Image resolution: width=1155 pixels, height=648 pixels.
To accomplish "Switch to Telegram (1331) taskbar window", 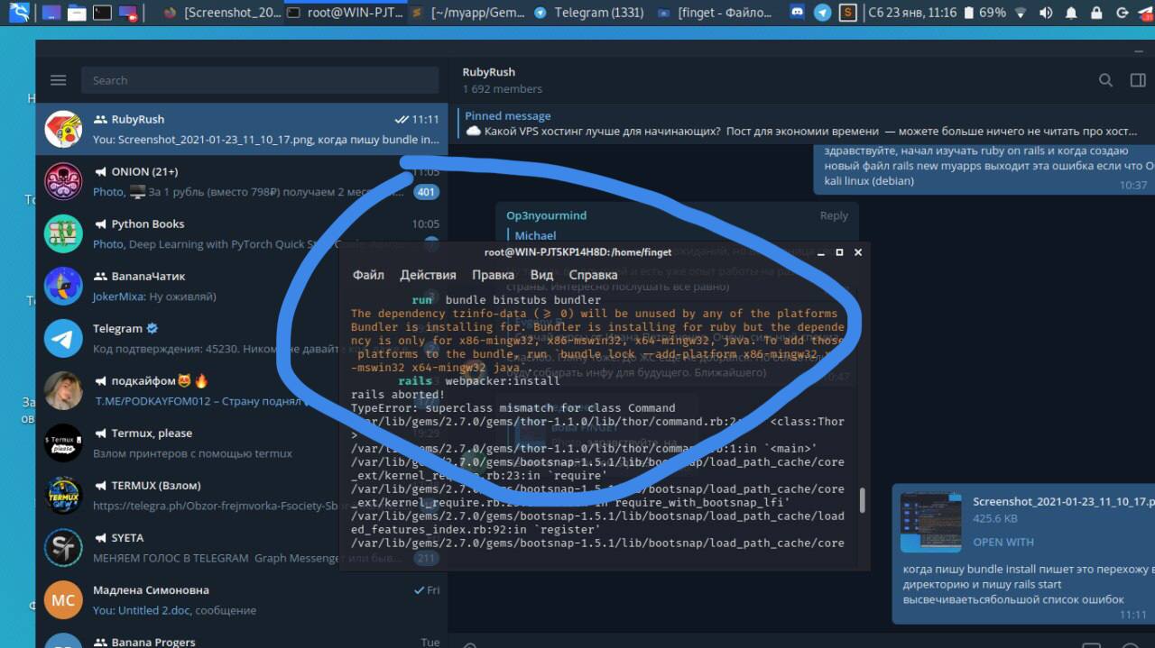I will click(589, 13).
